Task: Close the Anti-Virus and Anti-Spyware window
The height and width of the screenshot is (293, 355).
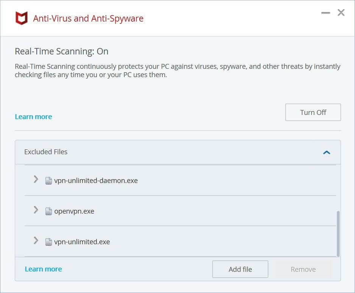Action: tap(341, 13)
